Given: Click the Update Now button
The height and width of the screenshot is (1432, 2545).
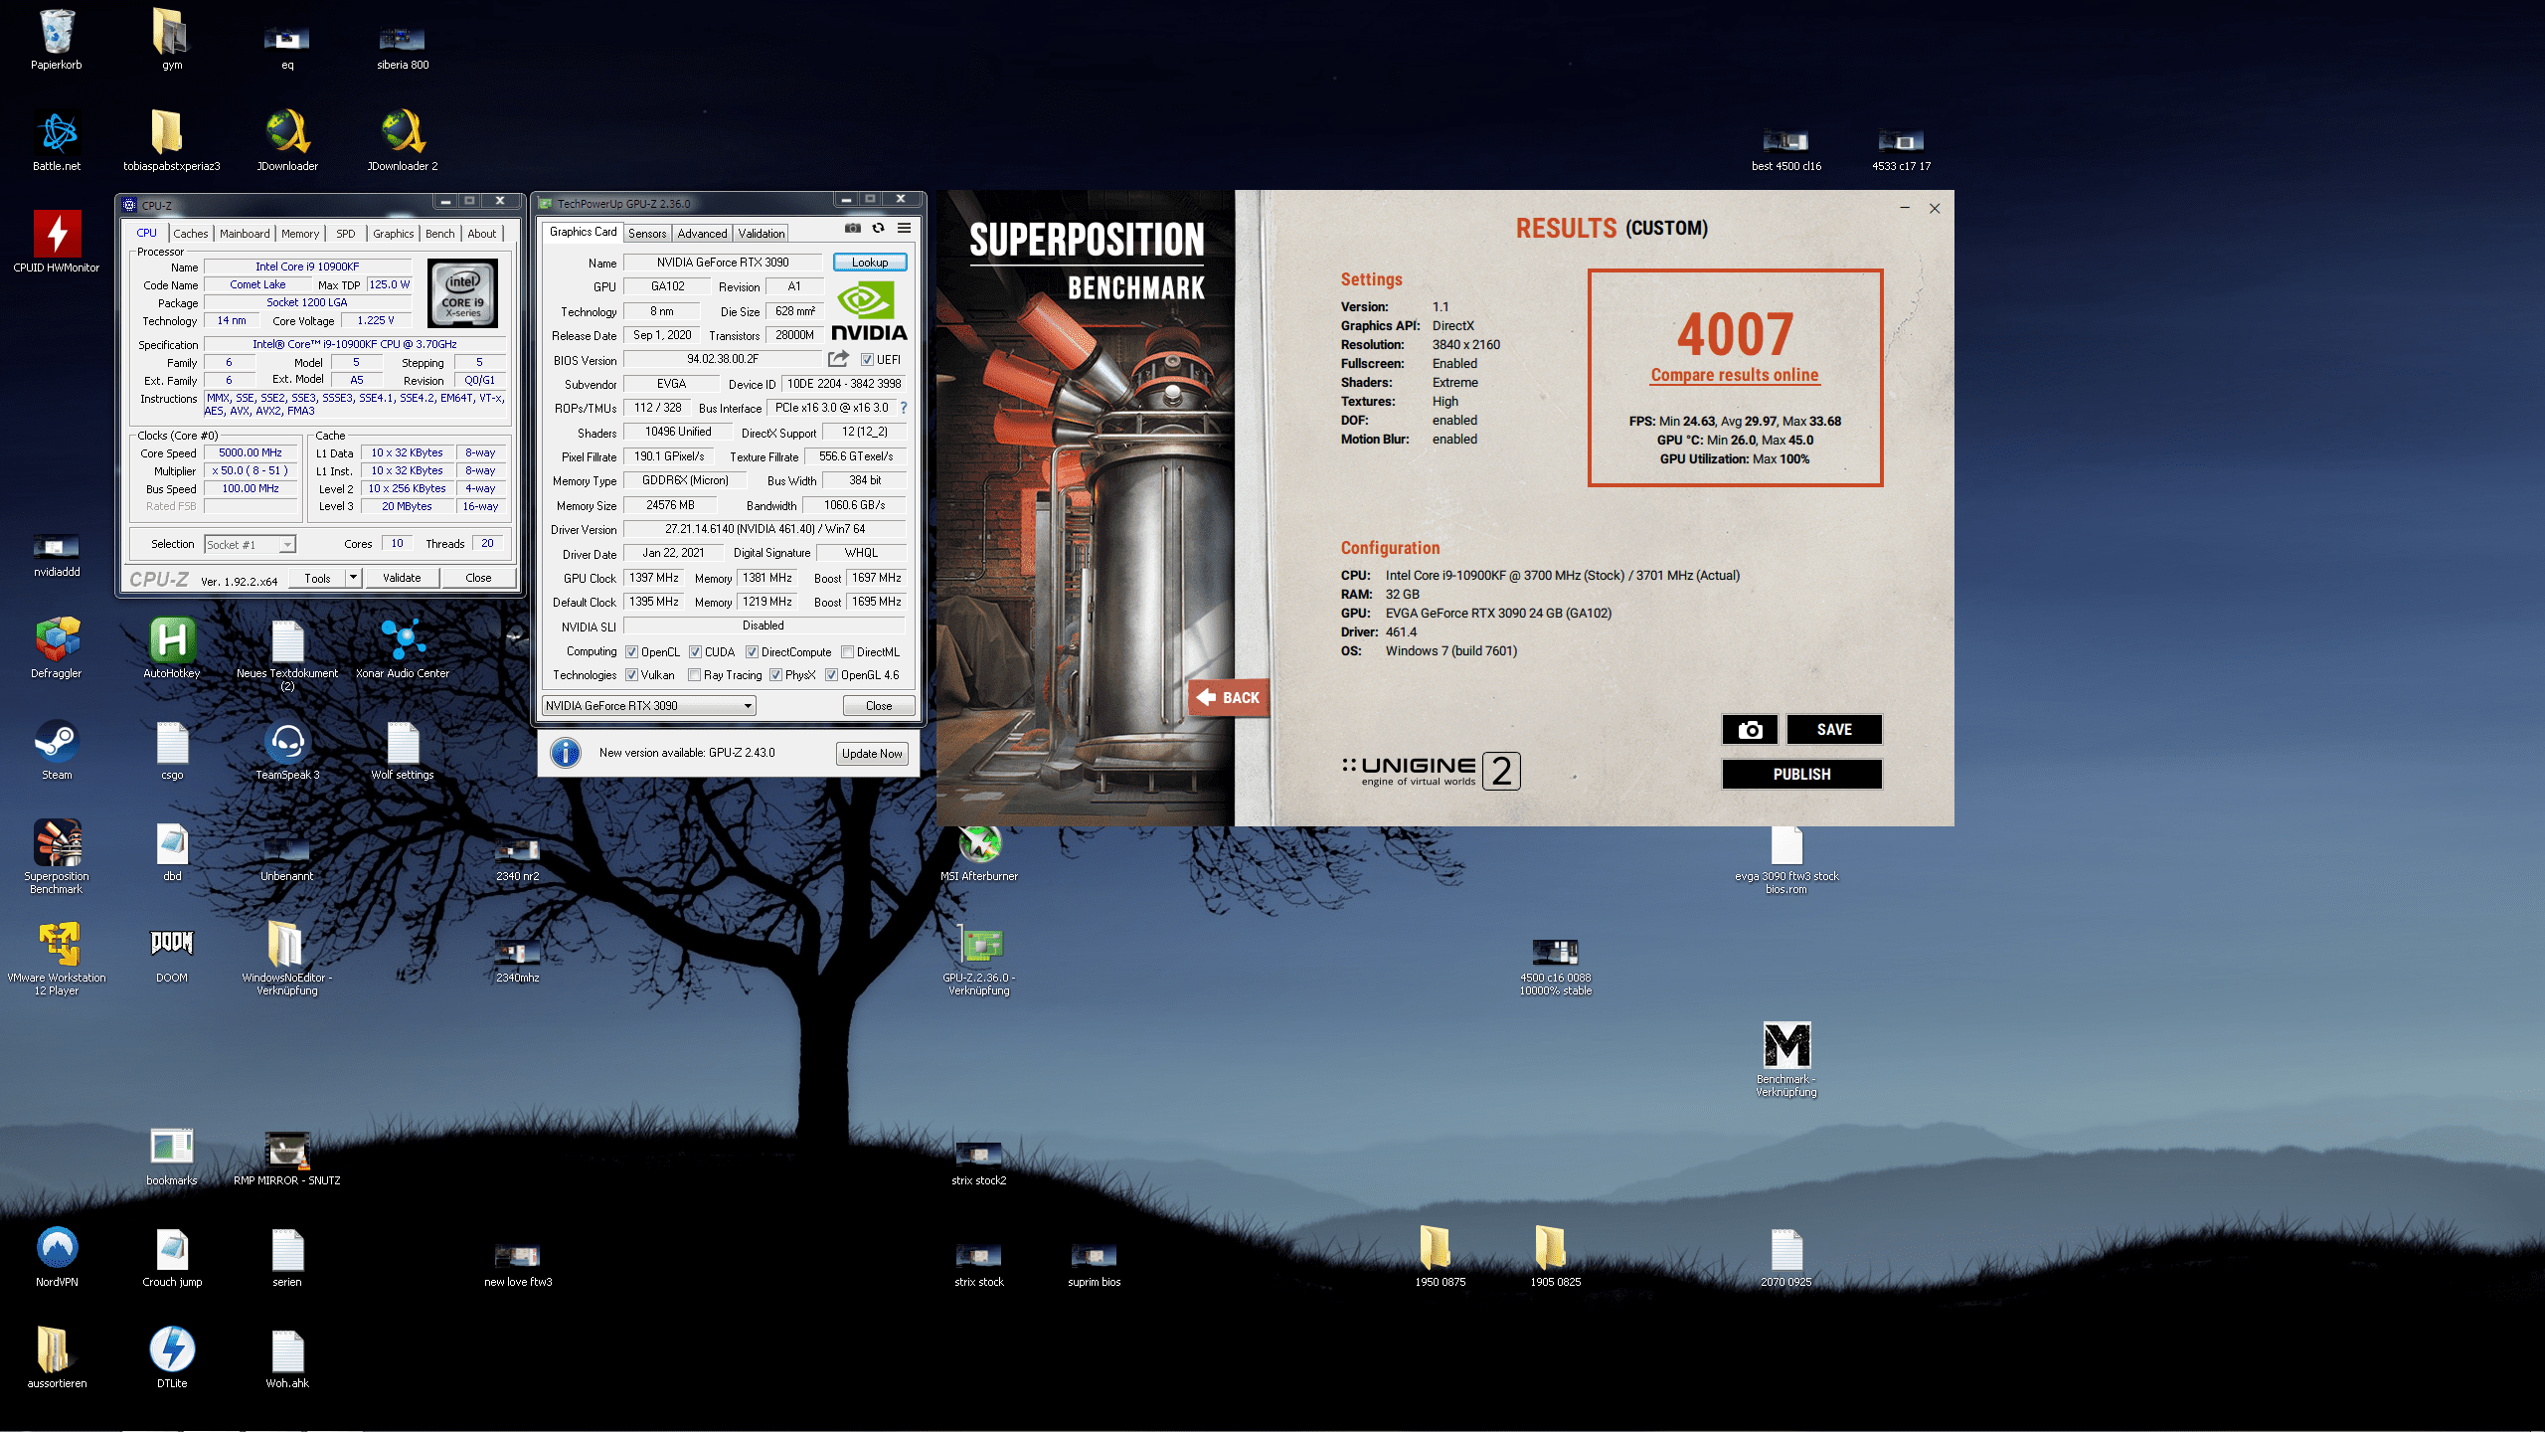Looking at the screenshot, I should [x=872, y=754].
